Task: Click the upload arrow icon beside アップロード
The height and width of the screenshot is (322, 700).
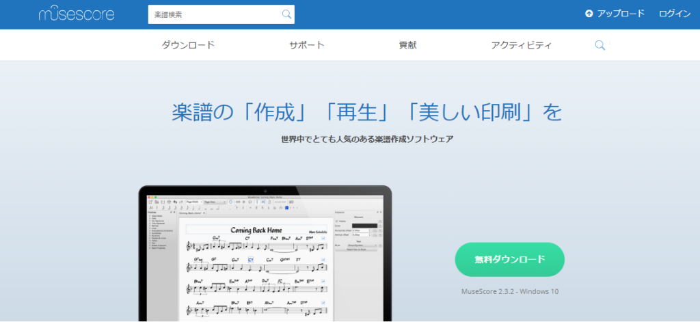Action: tap(589, 14)
